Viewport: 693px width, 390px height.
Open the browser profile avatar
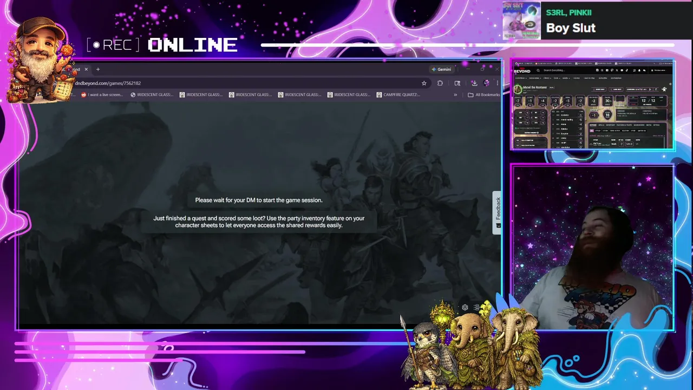pos(486,83)
